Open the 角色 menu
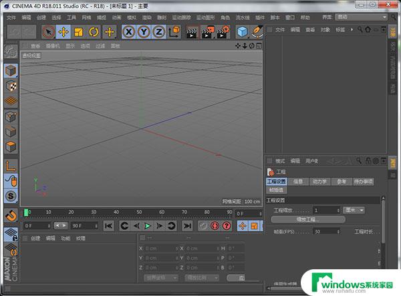Image resolution: width=401 pixels, height=296 pixels. 225,17
